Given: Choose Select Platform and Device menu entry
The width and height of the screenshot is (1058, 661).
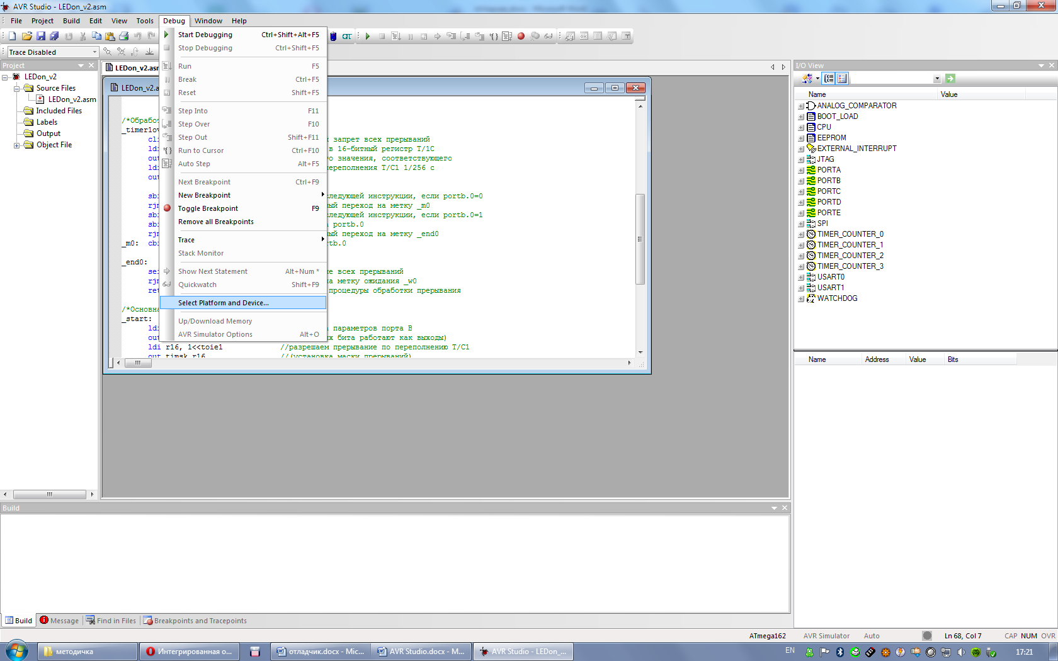Looking at the screenshot, I should (x=244, y=303).
